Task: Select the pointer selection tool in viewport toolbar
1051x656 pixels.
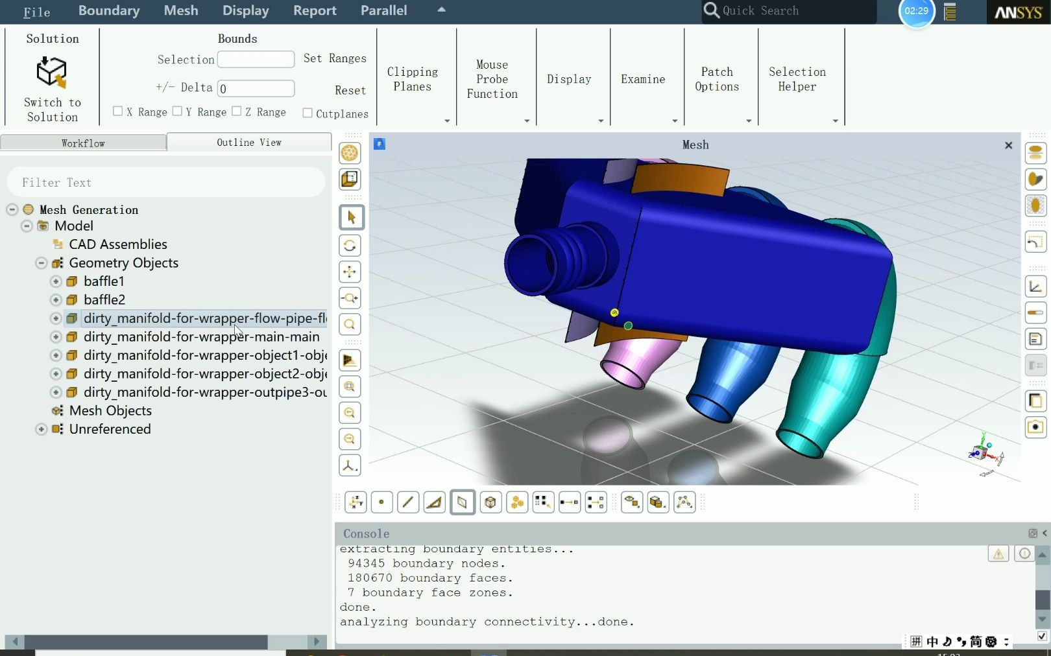Action: tap(351, 217)
